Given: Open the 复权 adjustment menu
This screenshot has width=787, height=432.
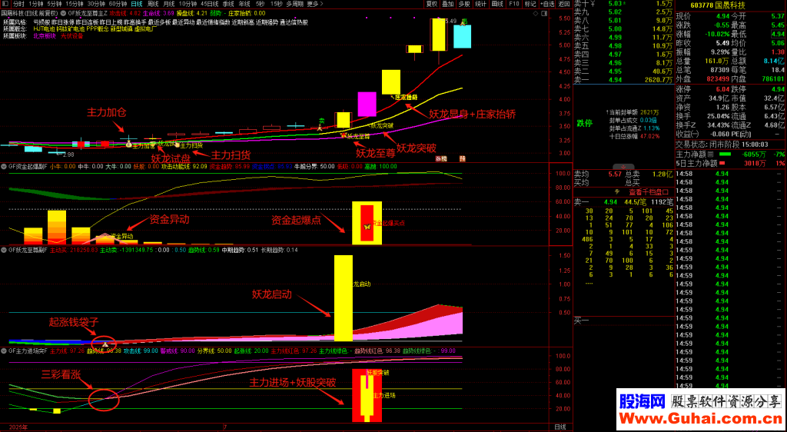Looking at the screenshot, I should (432, 4).
